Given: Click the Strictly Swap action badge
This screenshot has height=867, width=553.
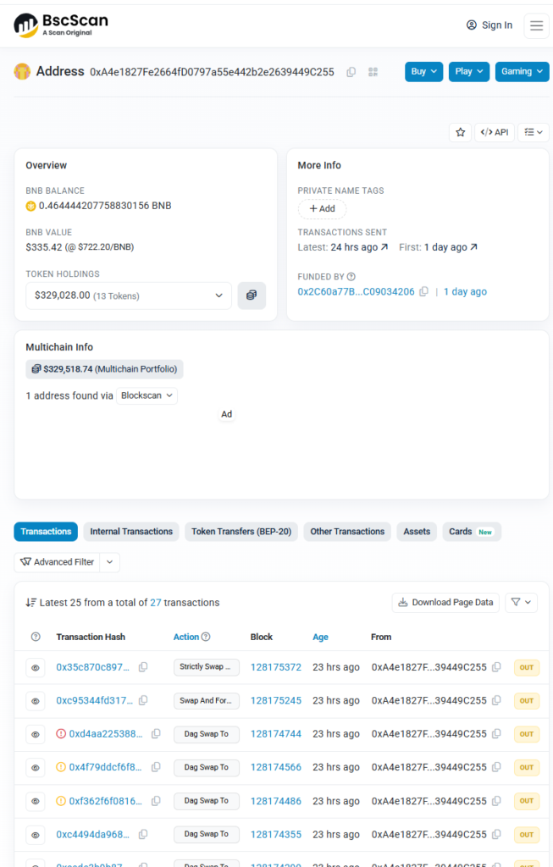Looking at the screenshot, I should click(207, 667).
